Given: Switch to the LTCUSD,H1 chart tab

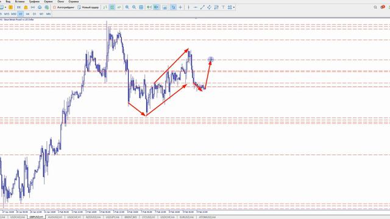Looking at the screenshot, I should tap(148, 217).
